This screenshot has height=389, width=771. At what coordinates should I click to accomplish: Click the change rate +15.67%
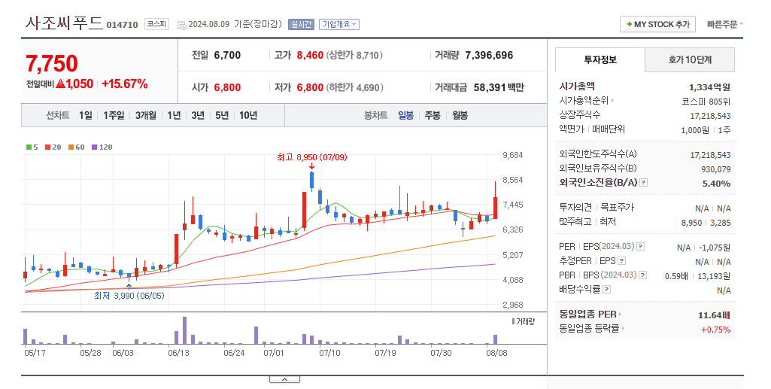point(124,84)
